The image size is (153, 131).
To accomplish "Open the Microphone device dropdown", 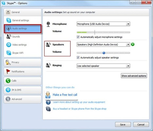I will point(103,24).
